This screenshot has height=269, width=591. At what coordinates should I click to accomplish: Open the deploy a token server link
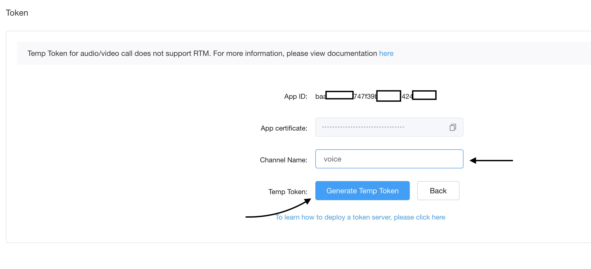(360, 217)
